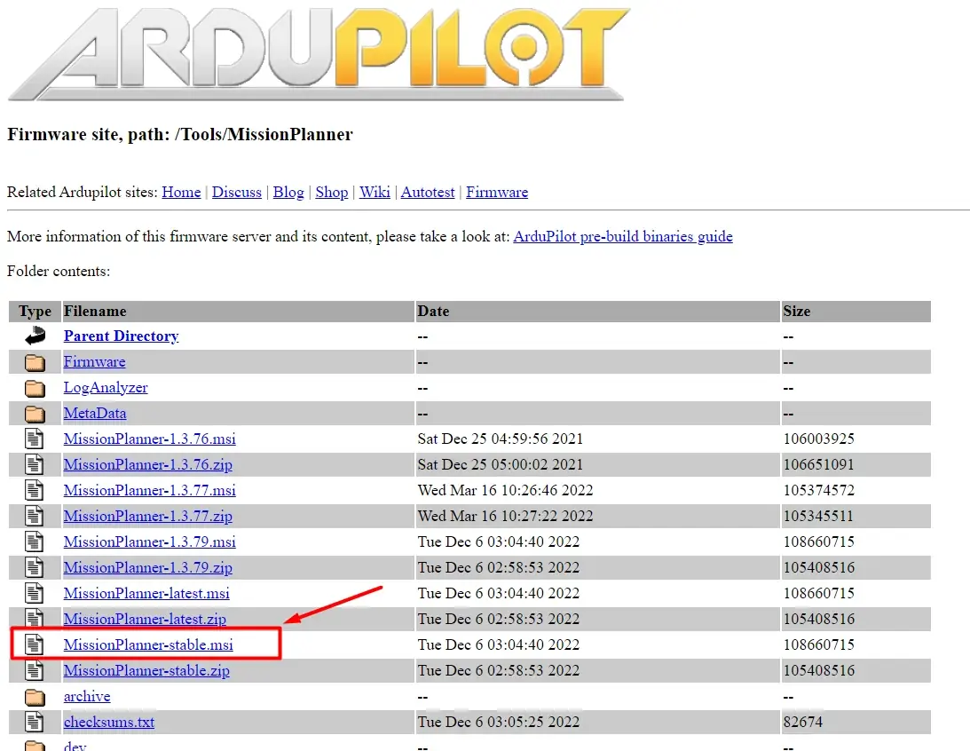Click the date Wed Mar 16 10:26:46 2022
Screen dimensions: 970x751
tap(506, 491)
